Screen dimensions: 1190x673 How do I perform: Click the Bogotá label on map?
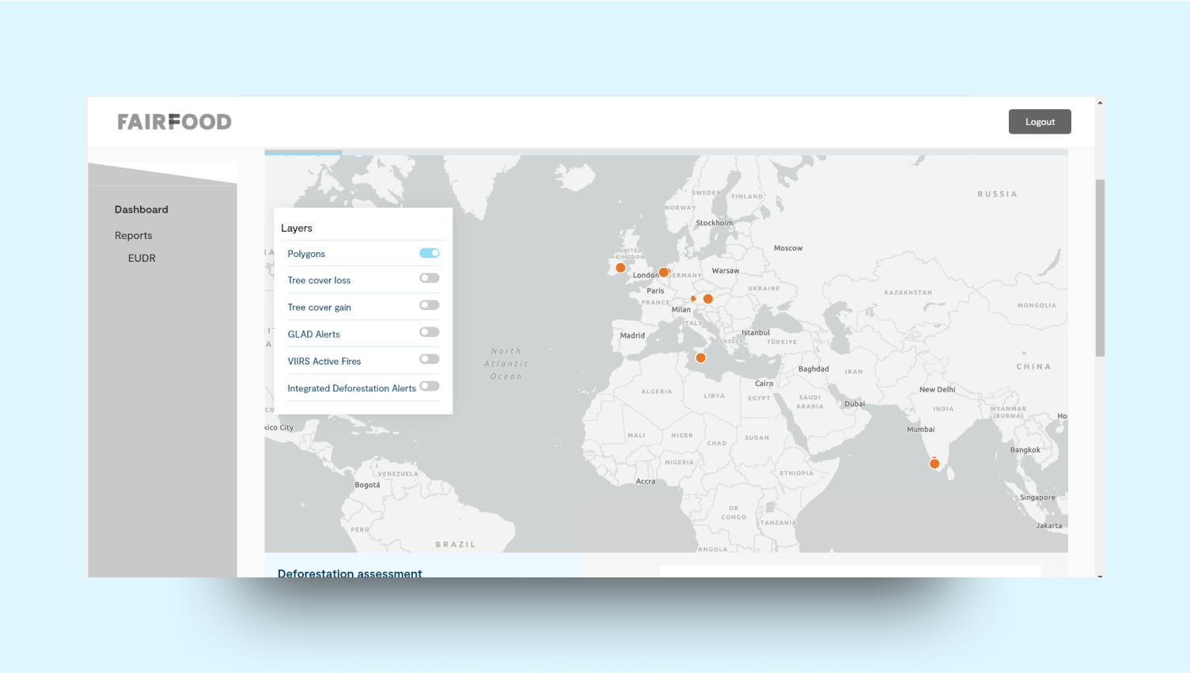pyautogui.click(x=367, y=485)
